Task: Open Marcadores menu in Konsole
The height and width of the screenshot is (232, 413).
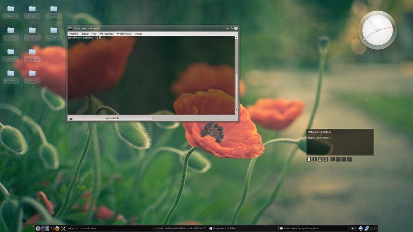Action: click(106, 34)
